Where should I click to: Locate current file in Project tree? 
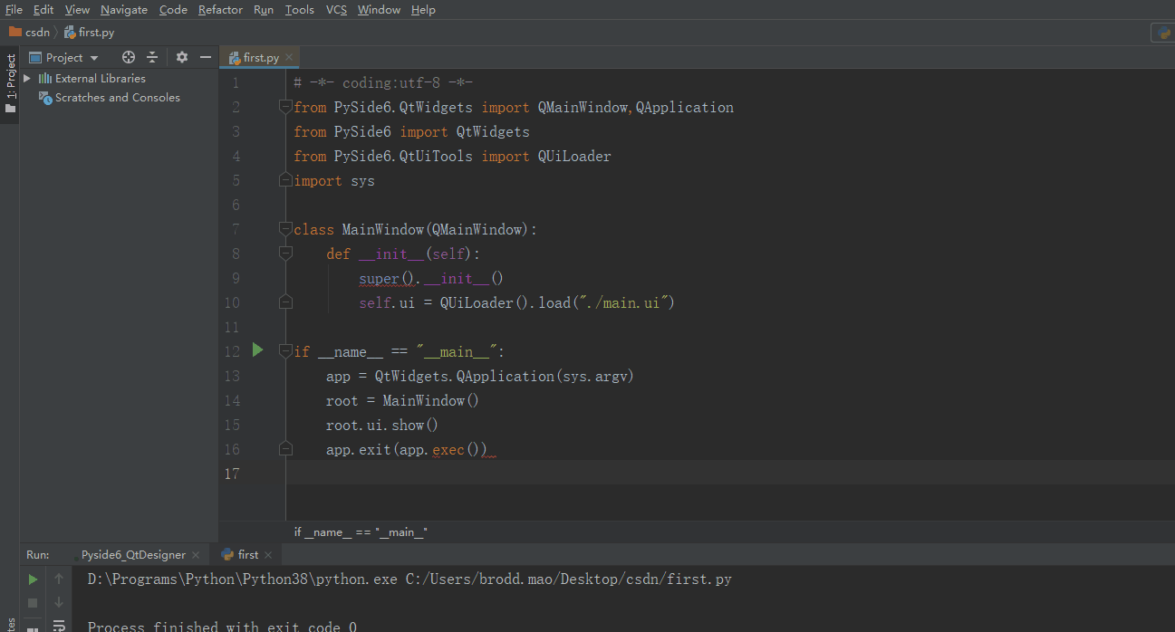129,57
